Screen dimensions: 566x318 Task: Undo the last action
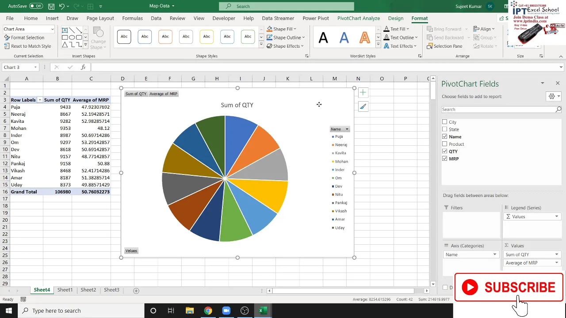point(62,6)
